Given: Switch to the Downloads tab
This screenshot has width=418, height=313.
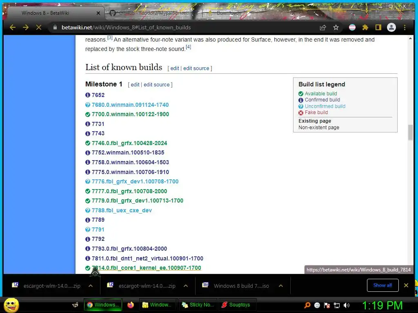Looking at the screenshot, I should coord(228,13).
